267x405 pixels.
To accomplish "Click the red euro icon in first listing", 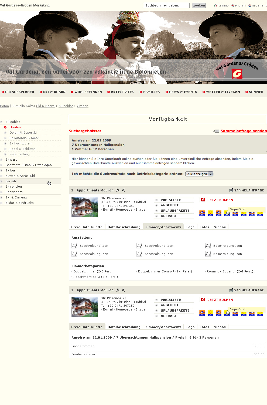I will click(203, 200).
